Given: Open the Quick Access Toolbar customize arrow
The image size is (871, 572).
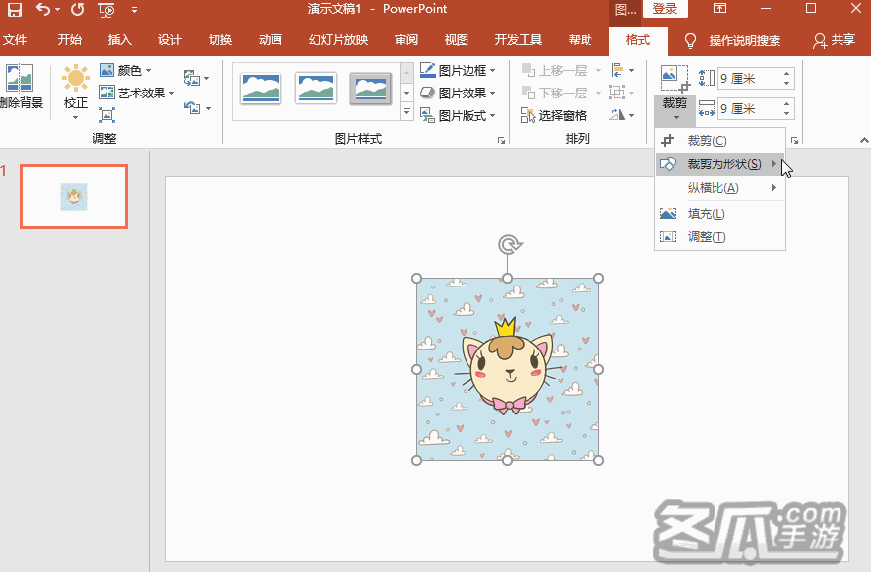Looking at the screenshot, I should pyautogui.click(x=134, y=10).
